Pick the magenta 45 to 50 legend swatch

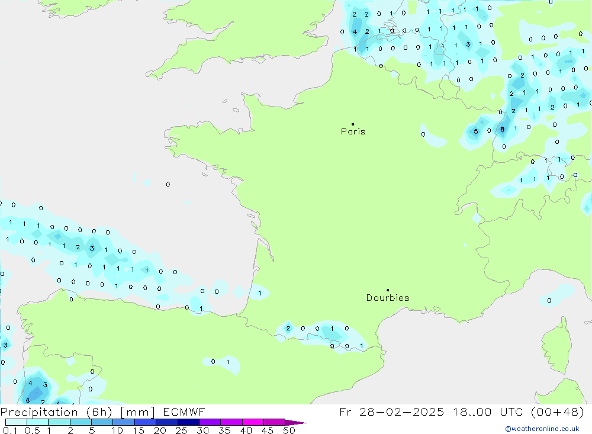pyautogui.click(x=274, y=423)
